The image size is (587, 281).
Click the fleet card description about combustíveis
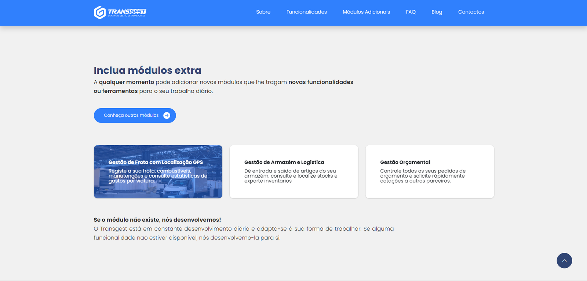pos(157,176)
